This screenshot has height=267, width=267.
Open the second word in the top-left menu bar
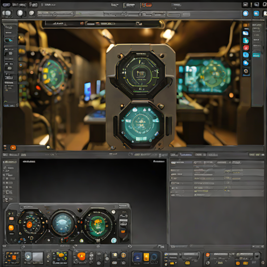33,5
